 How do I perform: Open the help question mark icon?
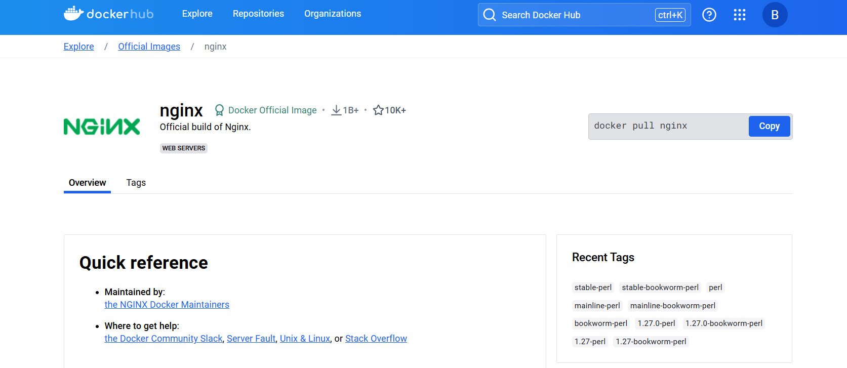click(x=709, y=15)
